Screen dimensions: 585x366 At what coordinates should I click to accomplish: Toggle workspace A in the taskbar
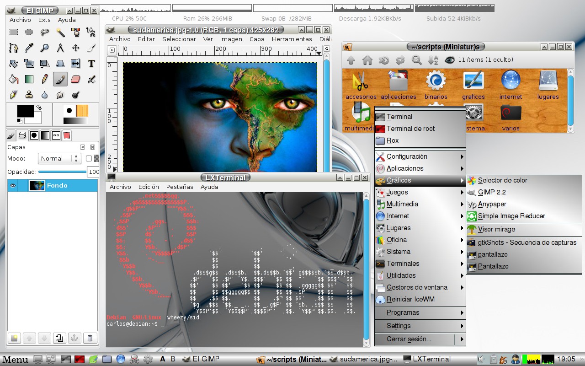click(x=163, y=359)
